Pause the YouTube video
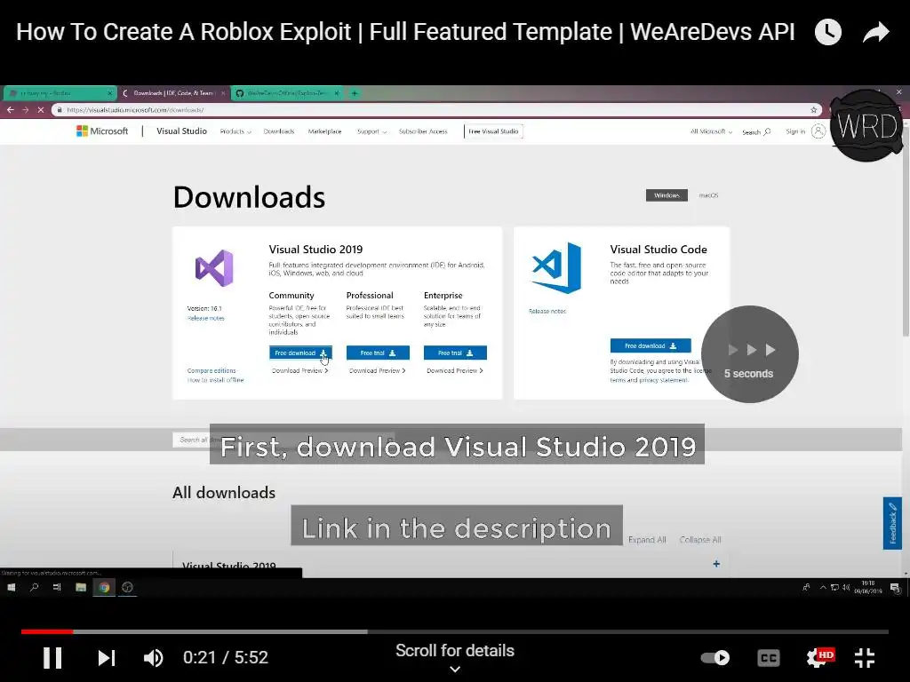910x682 pixels. (x=52, y=658)
